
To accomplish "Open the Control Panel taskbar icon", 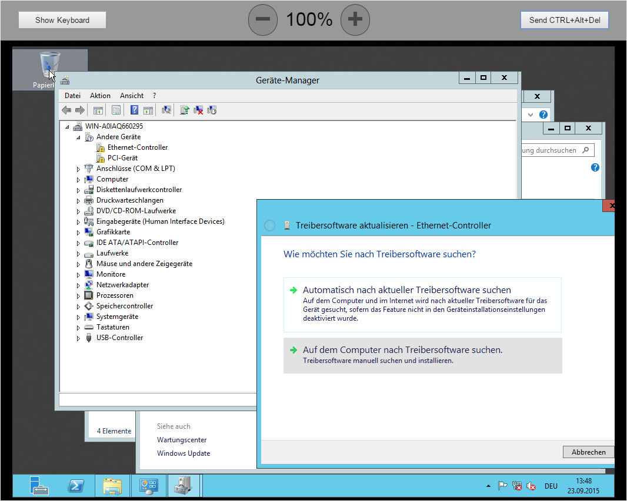I will (149, 486).
